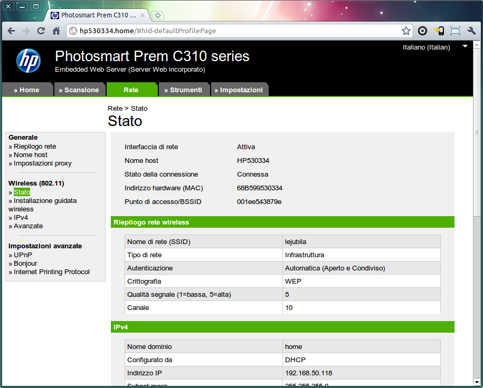Select Stato under Wireless
483x388 pixels.
pos(22,192)
